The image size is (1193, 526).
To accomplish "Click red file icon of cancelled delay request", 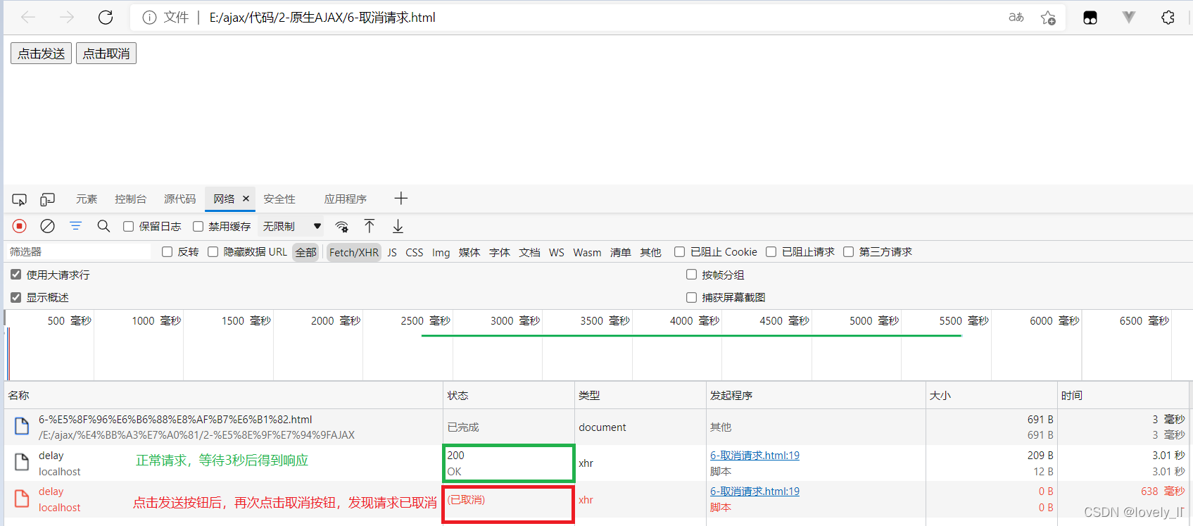I will [22, 499].
